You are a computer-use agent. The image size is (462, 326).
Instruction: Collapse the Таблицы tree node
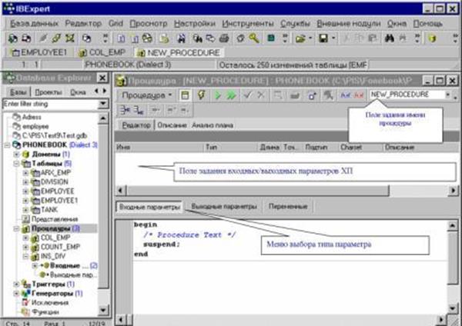pyautogui.click(x=17, y=164)
